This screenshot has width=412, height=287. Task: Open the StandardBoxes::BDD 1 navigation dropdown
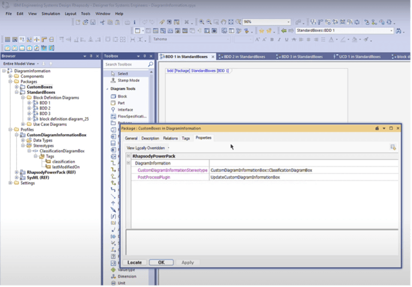(x=391, y=30)
